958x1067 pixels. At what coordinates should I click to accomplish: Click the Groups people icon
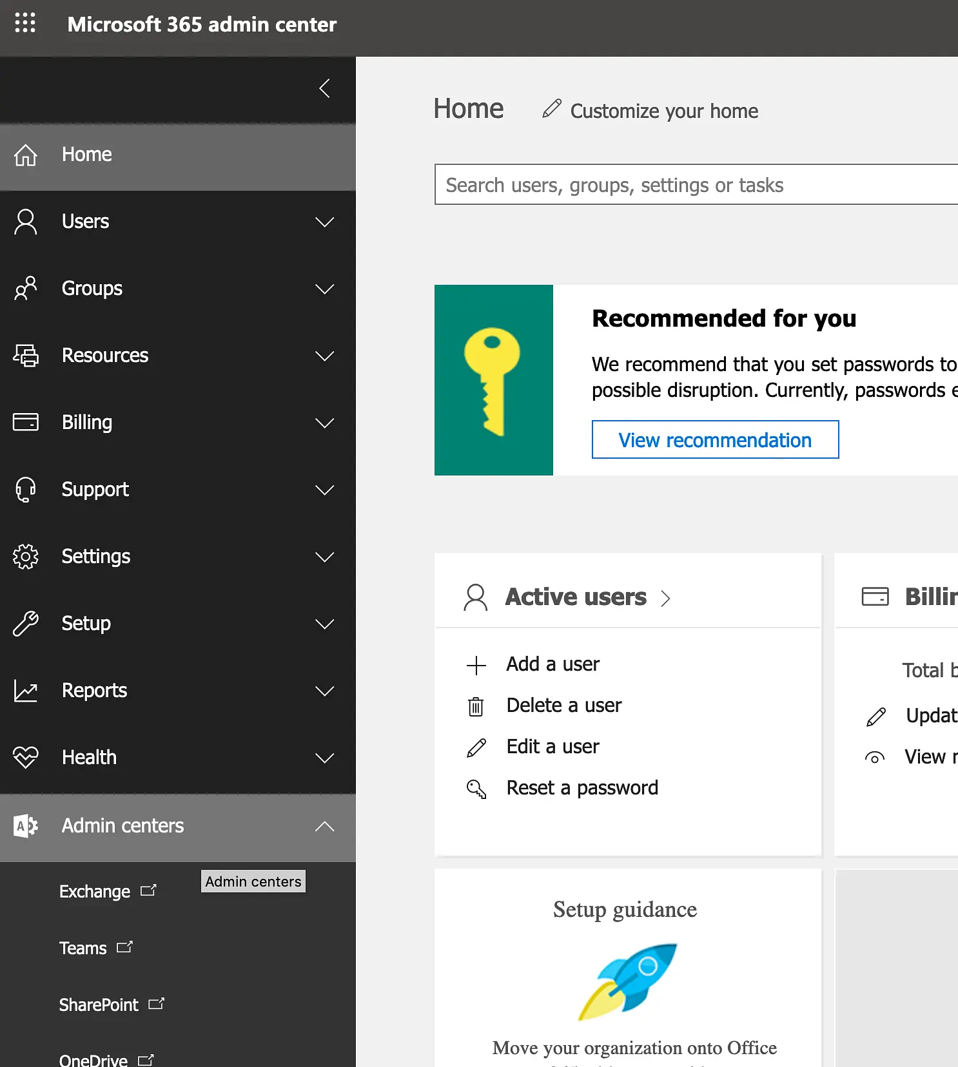click(x=26, y=288)
